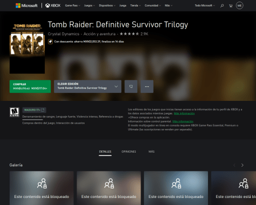The width and height of the screenshot is (256, 205).
Task: Show next gallery items with right arrow
Action: [x=243, y=165]
